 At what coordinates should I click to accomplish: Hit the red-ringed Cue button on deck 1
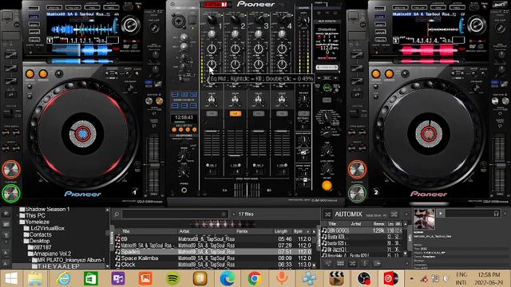(x=10, y=169)
